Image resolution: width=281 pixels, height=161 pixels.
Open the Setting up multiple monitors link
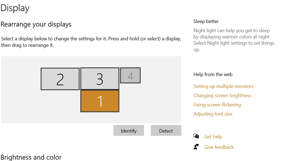223,86
